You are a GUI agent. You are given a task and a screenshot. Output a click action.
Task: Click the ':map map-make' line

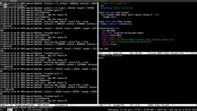pyautogui.click(x=108, y=31)
